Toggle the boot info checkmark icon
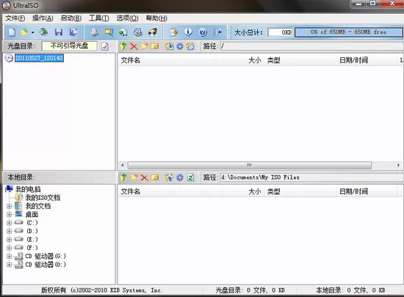This screenshot has width=404, height=297. click(105, 46)
